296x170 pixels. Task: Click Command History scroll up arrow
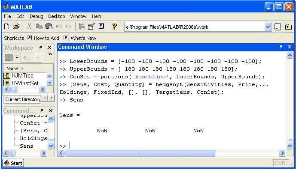[x=51, y=119]
